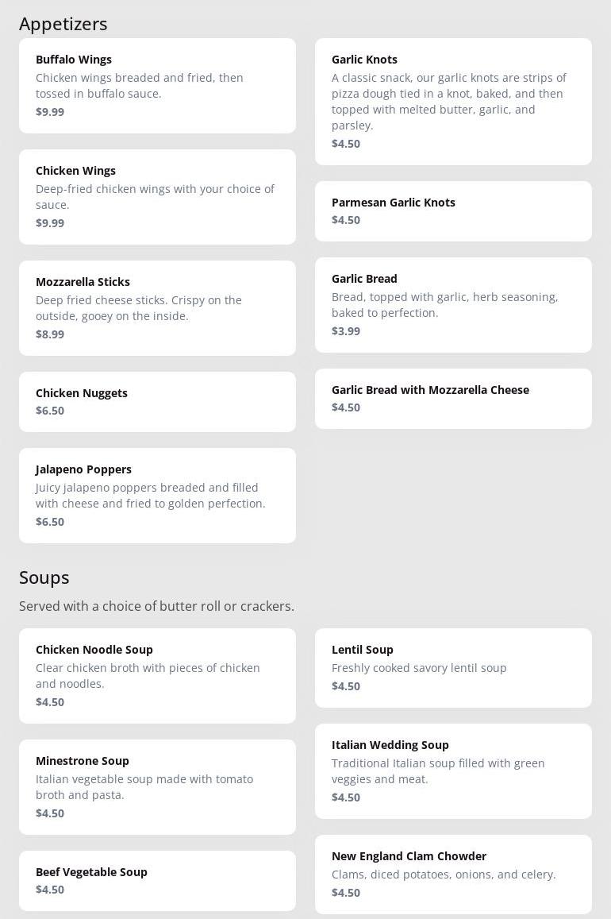The image size is (611, 919).
Task: Choose Italian Wedding Soup
Action: (453, 770)
